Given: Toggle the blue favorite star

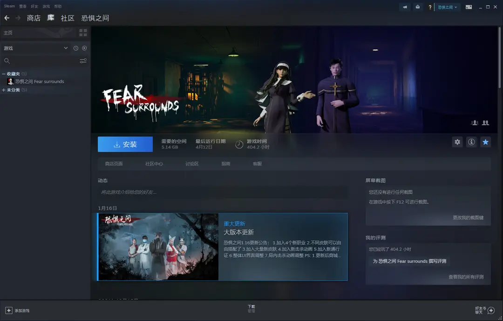Looking at the screenshot, I should click(485, 142).
